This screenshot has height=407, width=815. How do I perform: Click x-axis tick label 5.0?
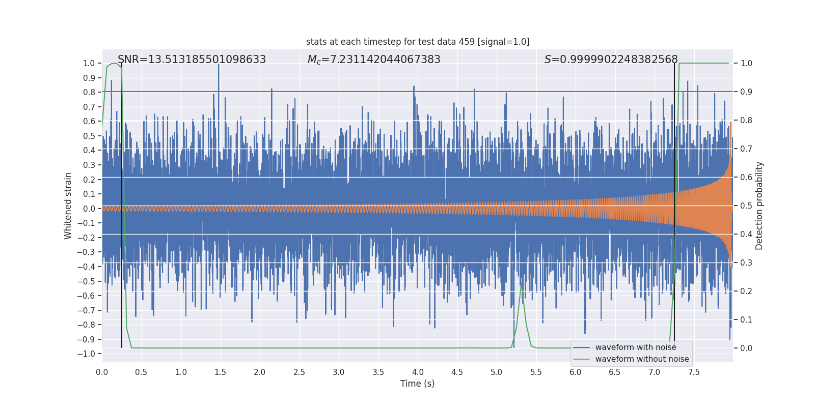(x=497, y=372)
